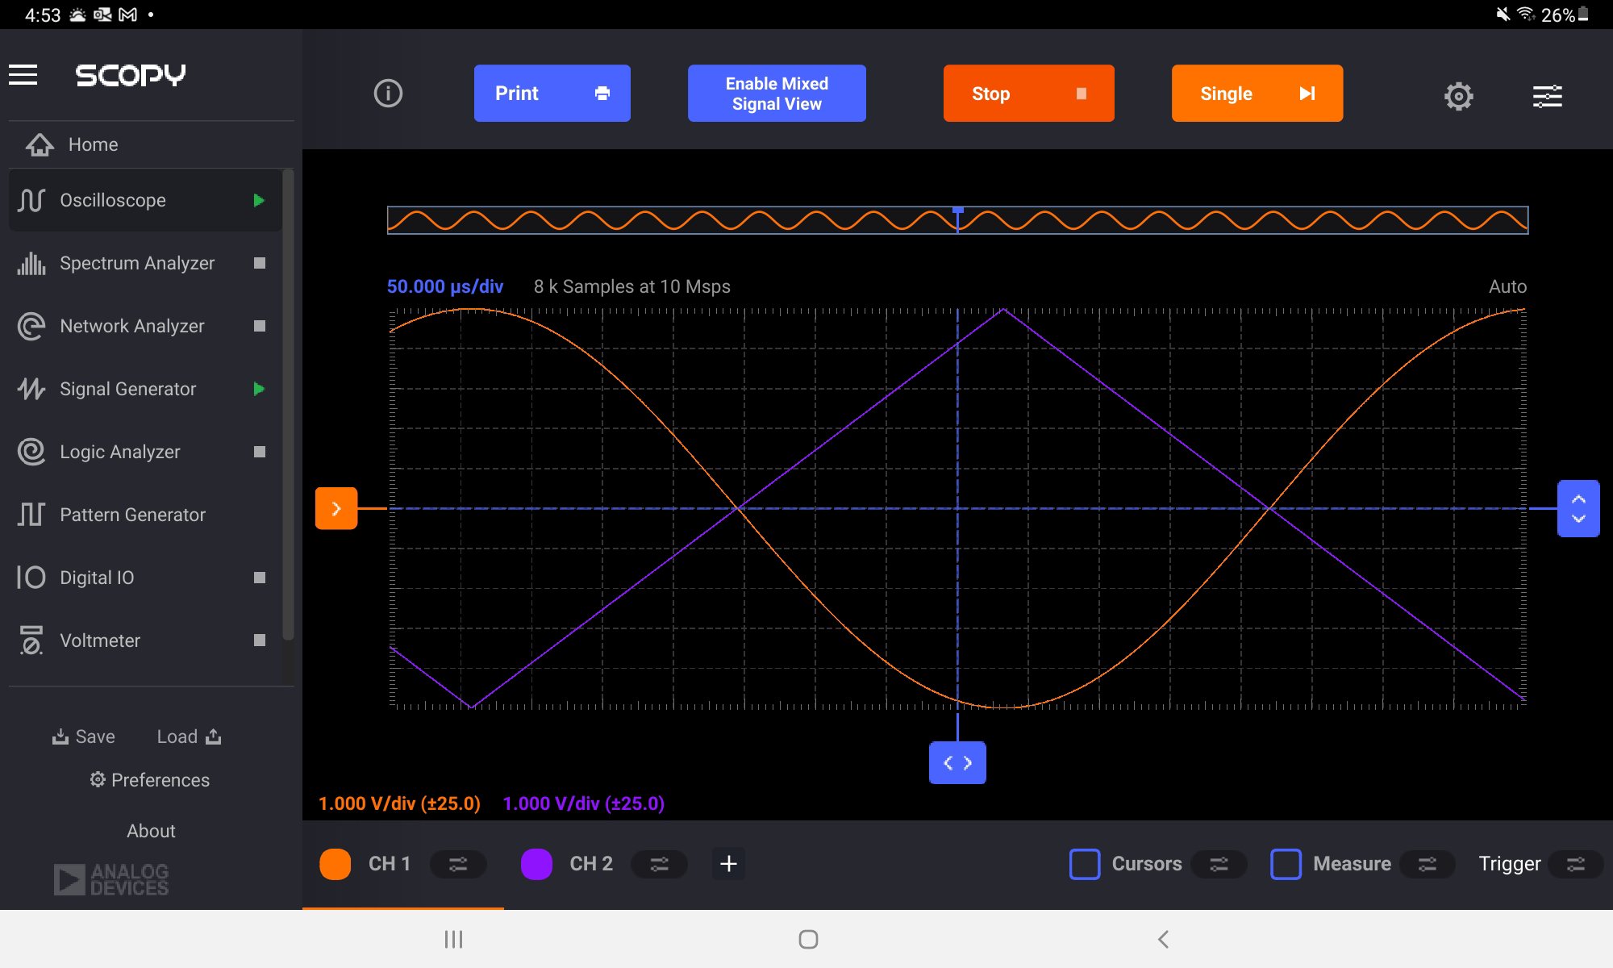Image resolution: width=1613 pixels, height=968 pixels.
Task: Enable the Measure checkbox
Action: 1286,863
